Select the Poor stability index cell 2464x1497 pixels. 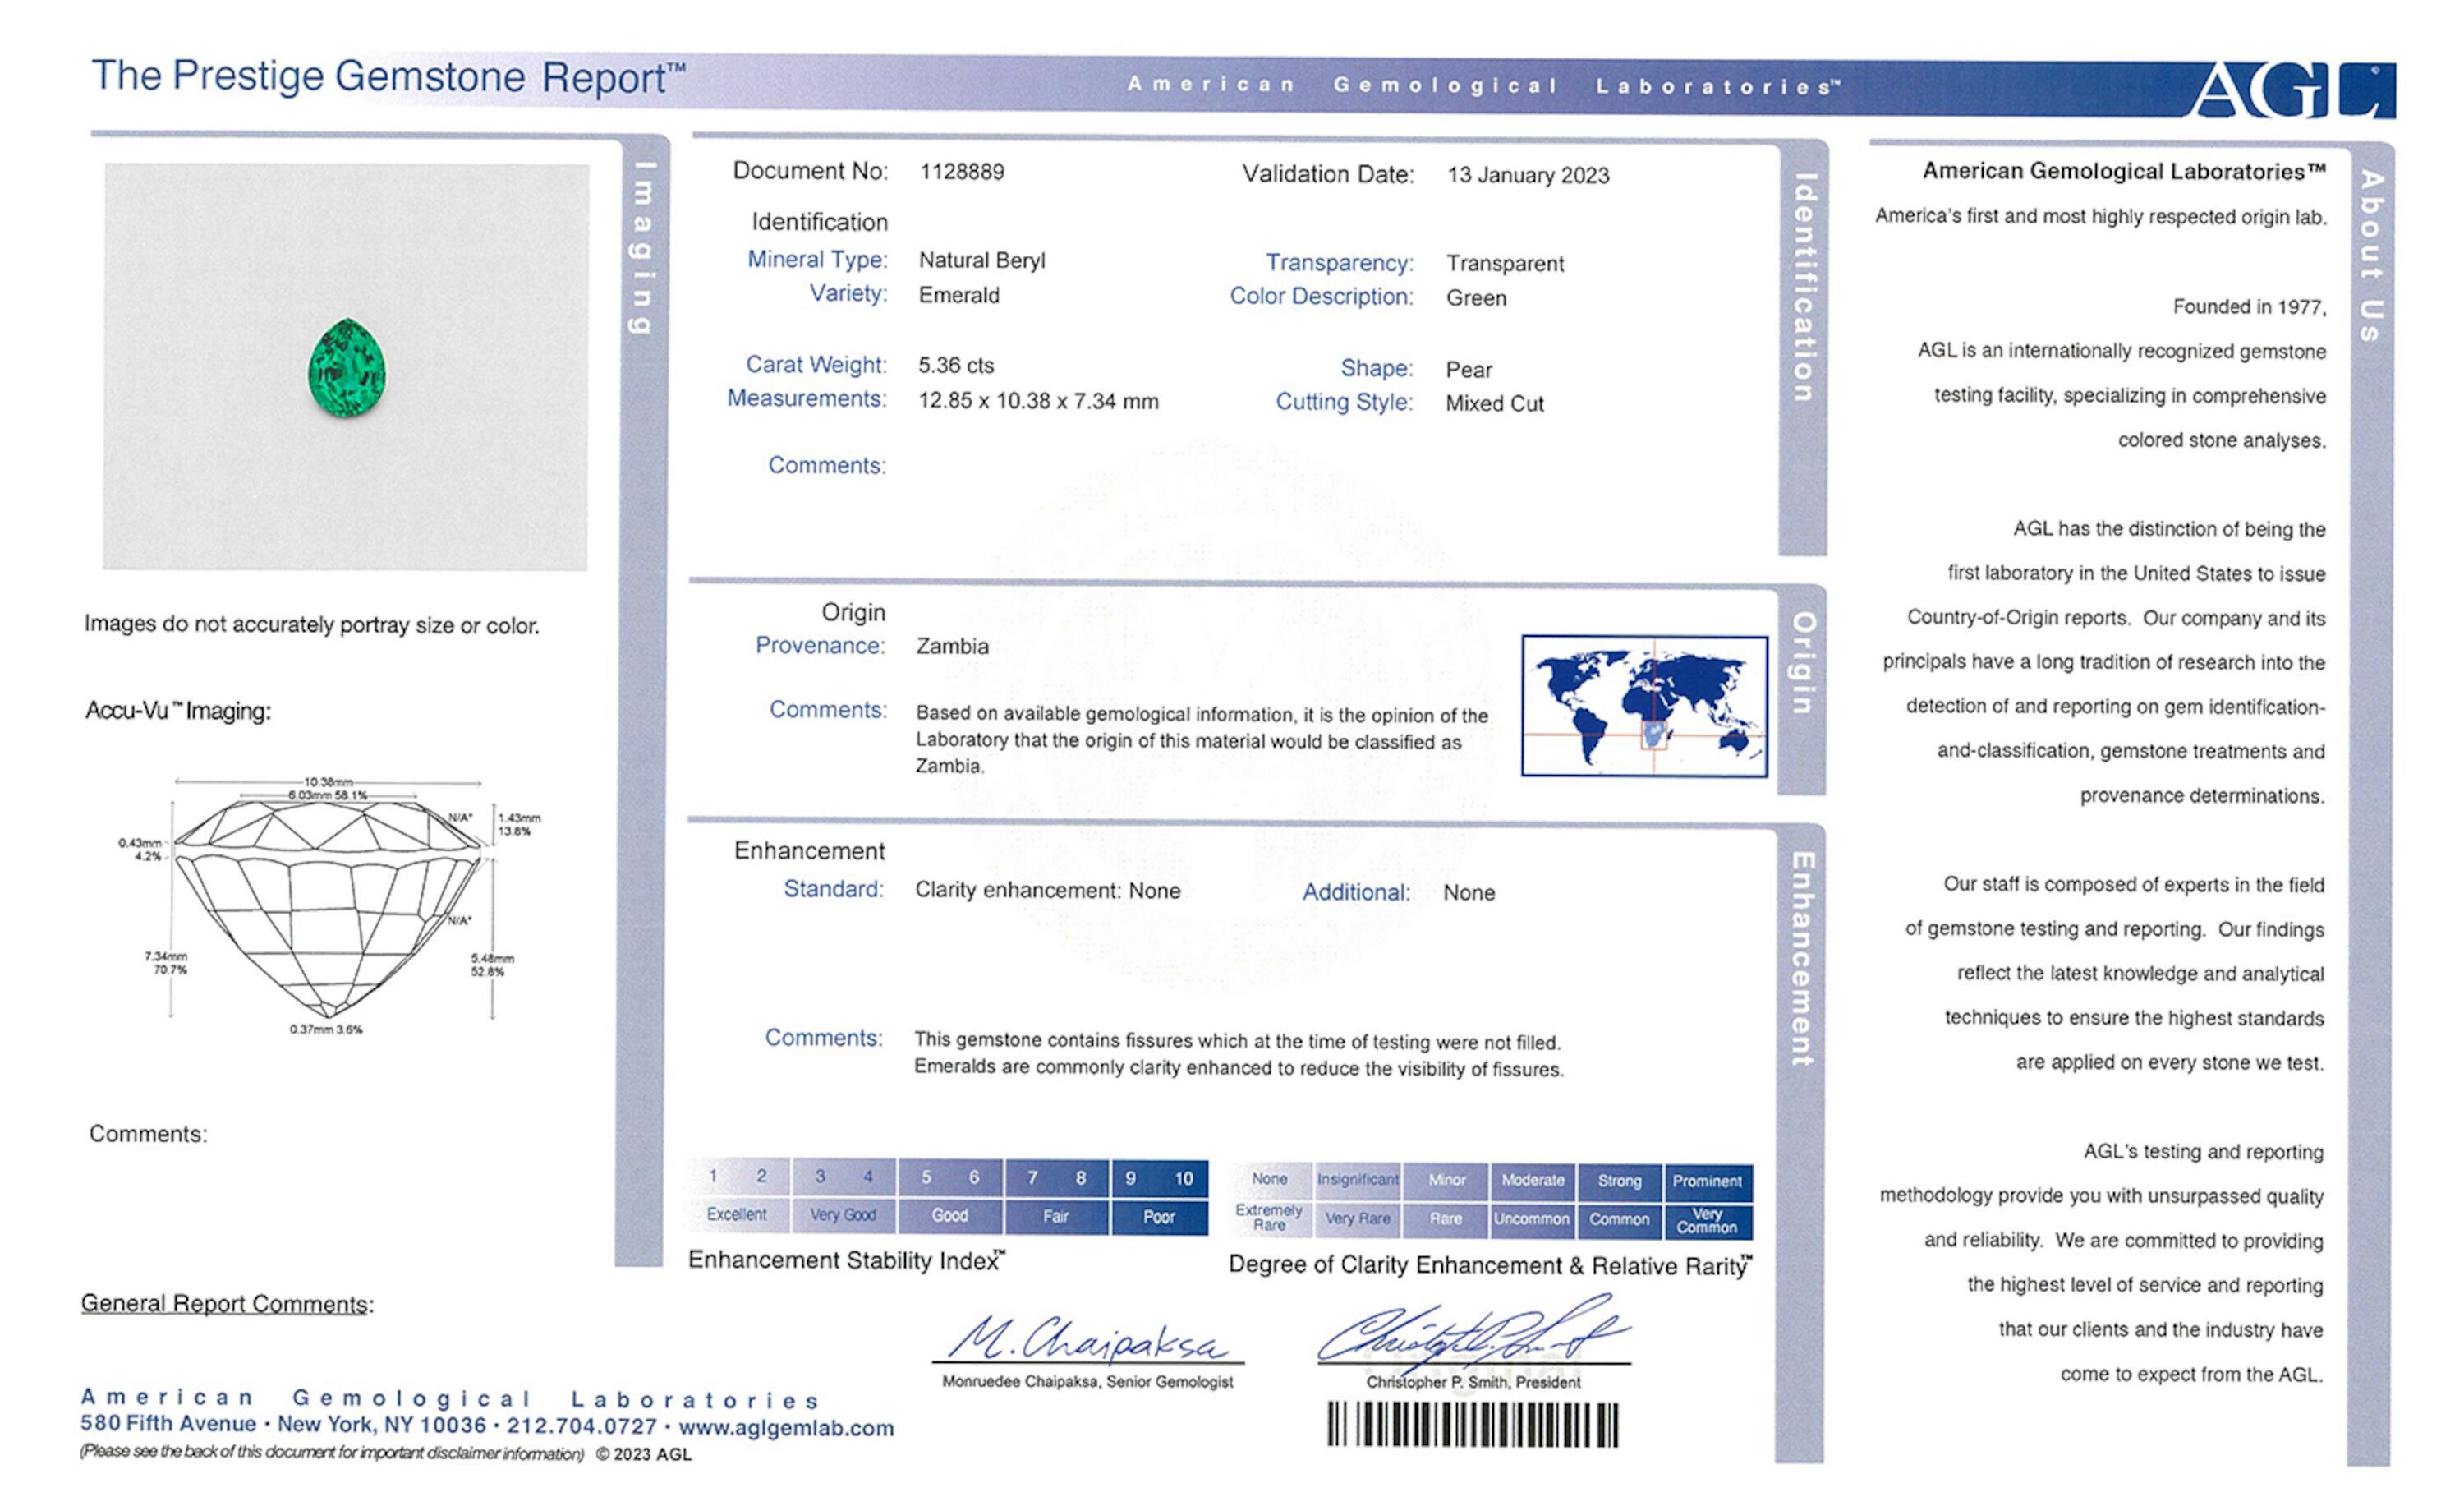click(1159, 1217)
